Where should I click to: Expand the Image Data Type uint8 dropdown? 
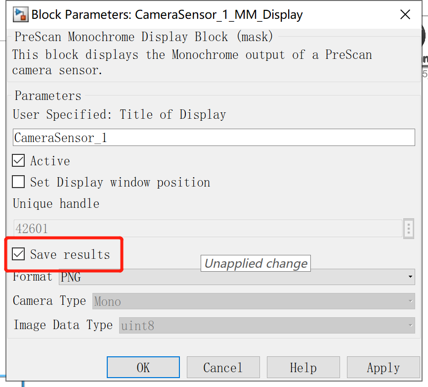coord(267,325)
